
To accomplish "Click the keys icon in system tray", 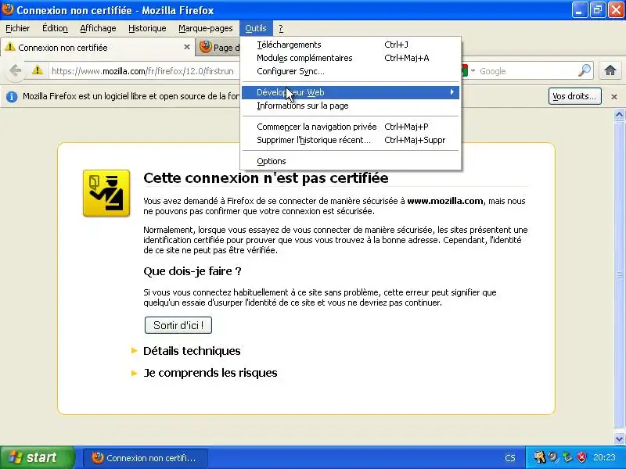I will click(x=539, y=457).
